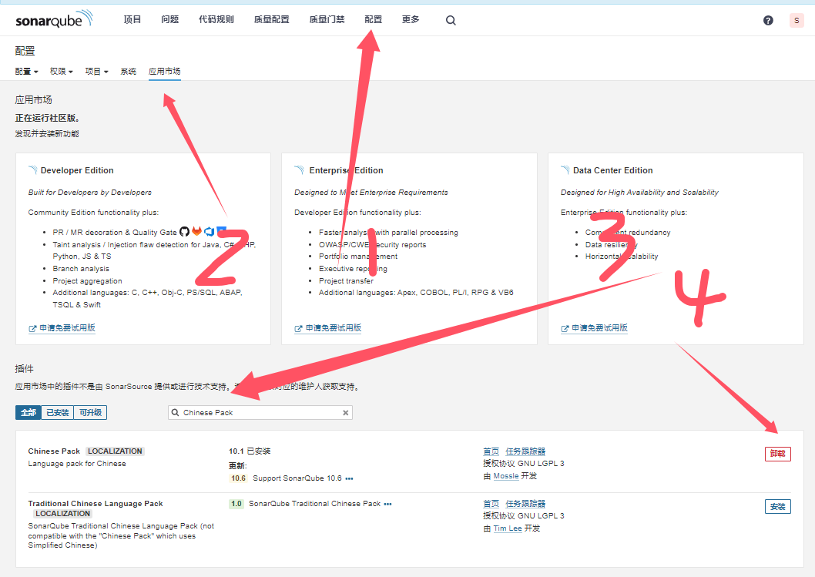Screen dimensions: 815x577
Task: Request the free trial for Data Center Edition
Action: pos(594,328)
